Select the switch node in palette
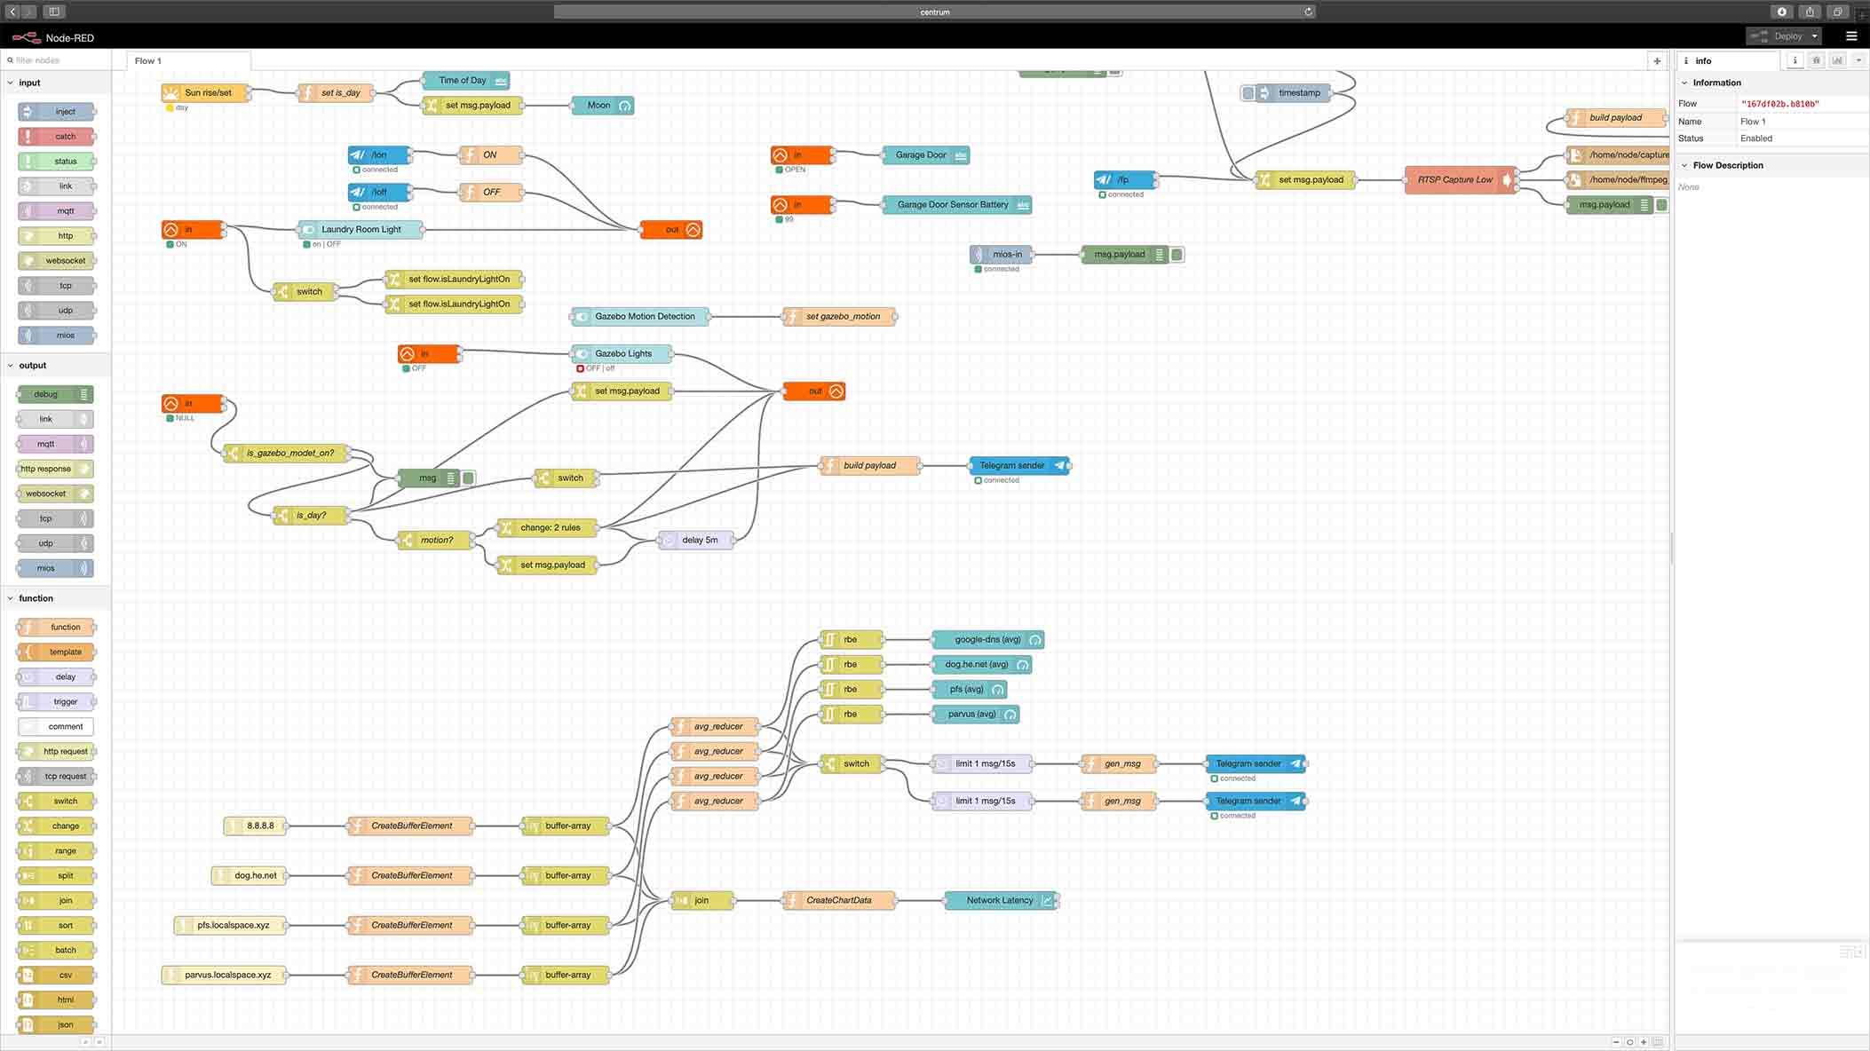The width and height of the screenshot is (1870, 1051). (x=57, y=801)
